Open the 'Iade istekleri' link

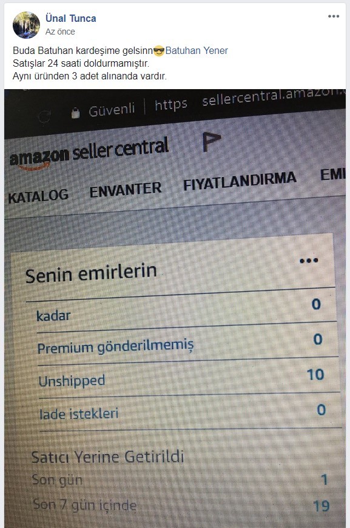(x=79, y=414)
